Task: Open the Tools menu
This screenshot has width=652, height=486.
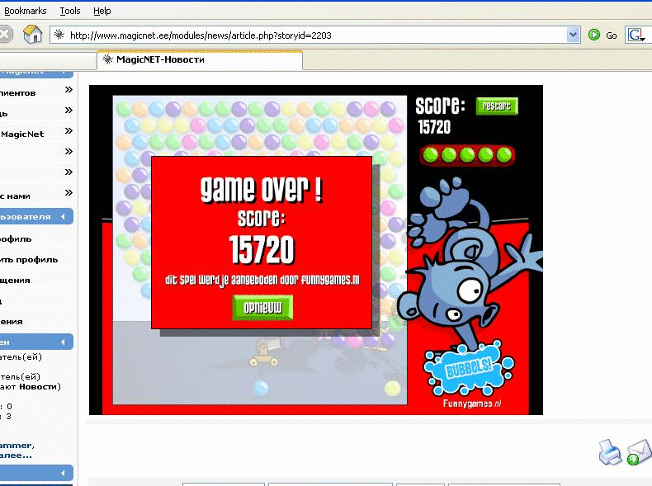Action: tap(70, 11)
